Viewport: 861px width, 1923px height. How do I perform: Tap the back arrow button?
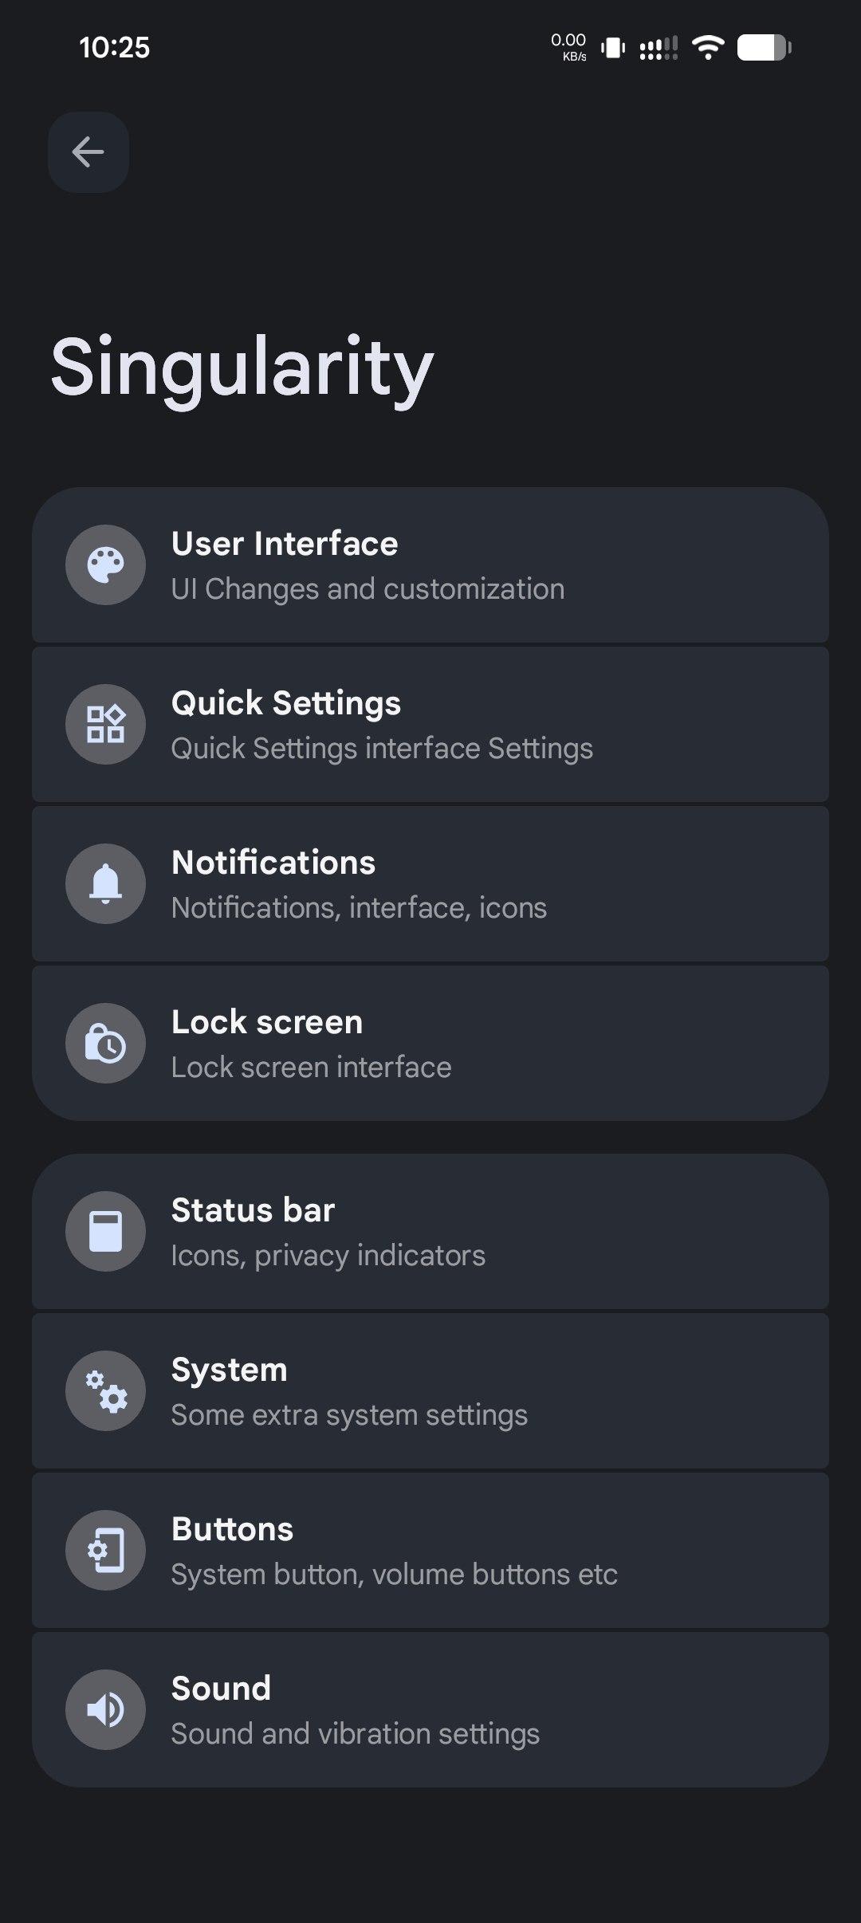tap(88, 152)
